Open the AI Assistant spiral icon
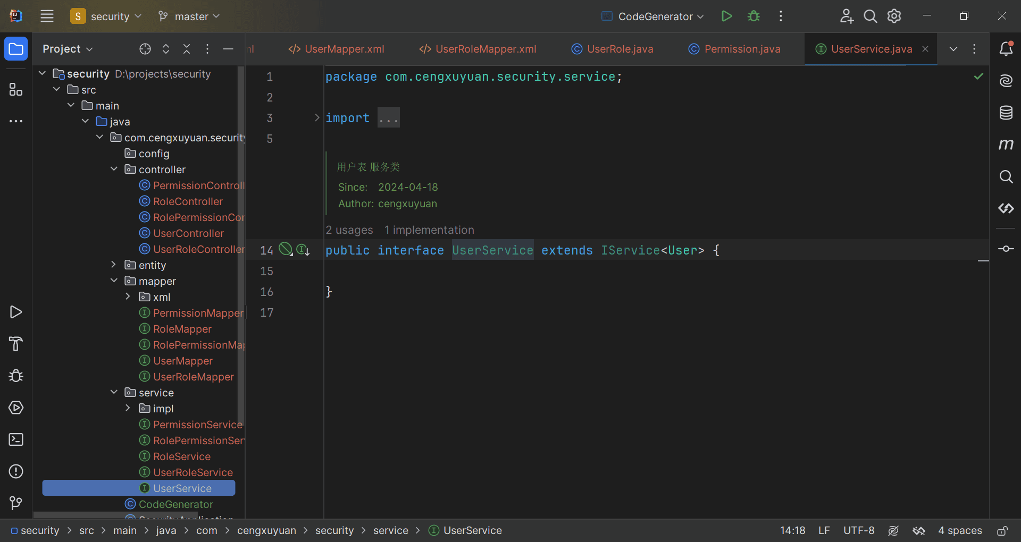 tap(1006, 81)
